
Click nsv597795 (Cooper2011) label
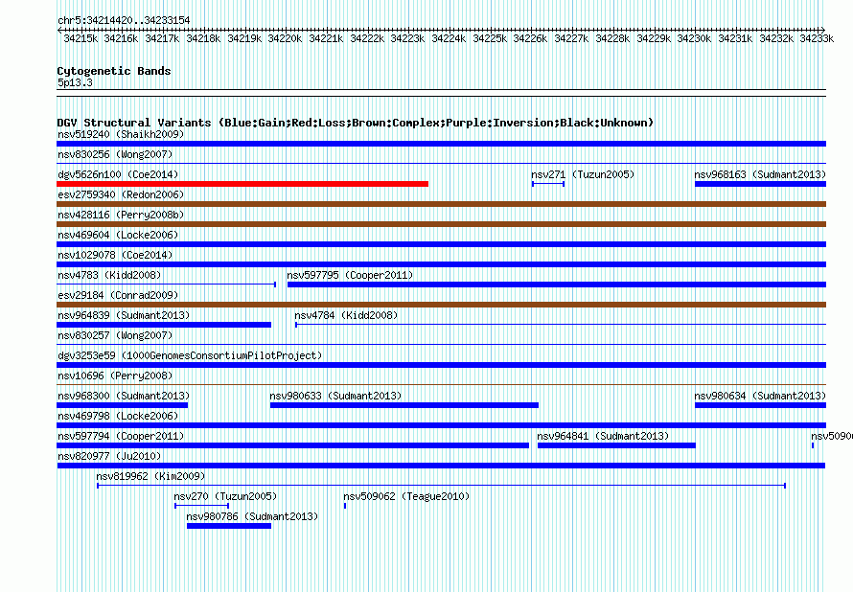pos(350,275)
